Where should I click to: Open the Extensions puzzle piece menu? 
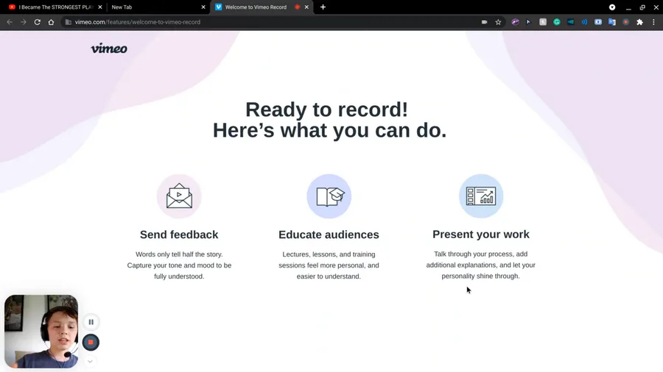tap(639, 22)
